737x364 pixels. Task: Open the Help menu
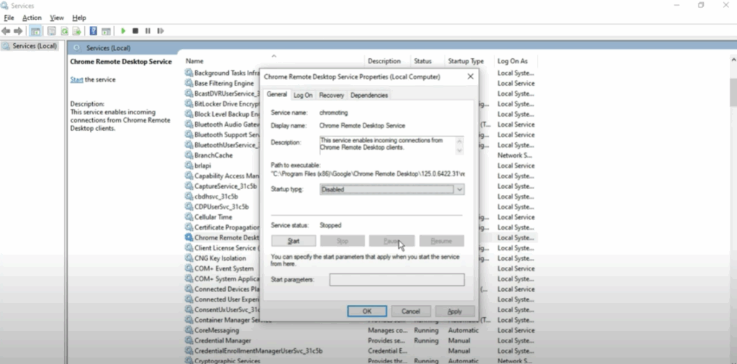coord(79,18)
